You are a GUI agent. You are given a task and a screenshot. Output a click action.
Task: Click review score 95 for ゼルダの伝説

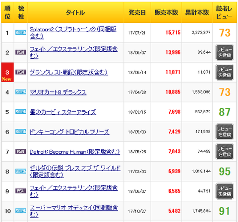tap(225, 172)
